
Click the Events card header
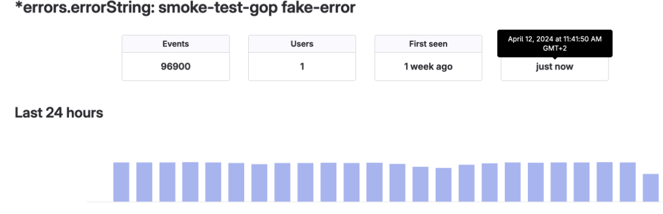point(176,44)
